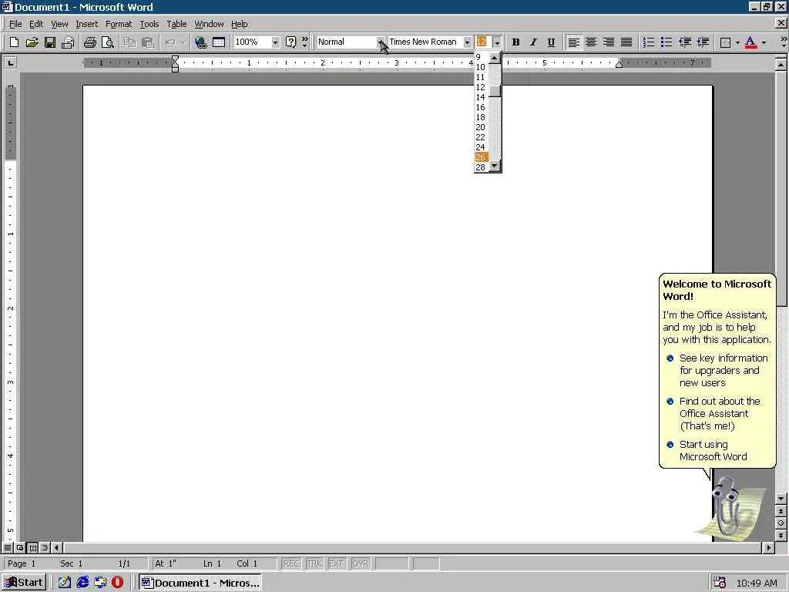Open the Table menu
The height and width of the screenshot is (592, 789).
[176, 24]
